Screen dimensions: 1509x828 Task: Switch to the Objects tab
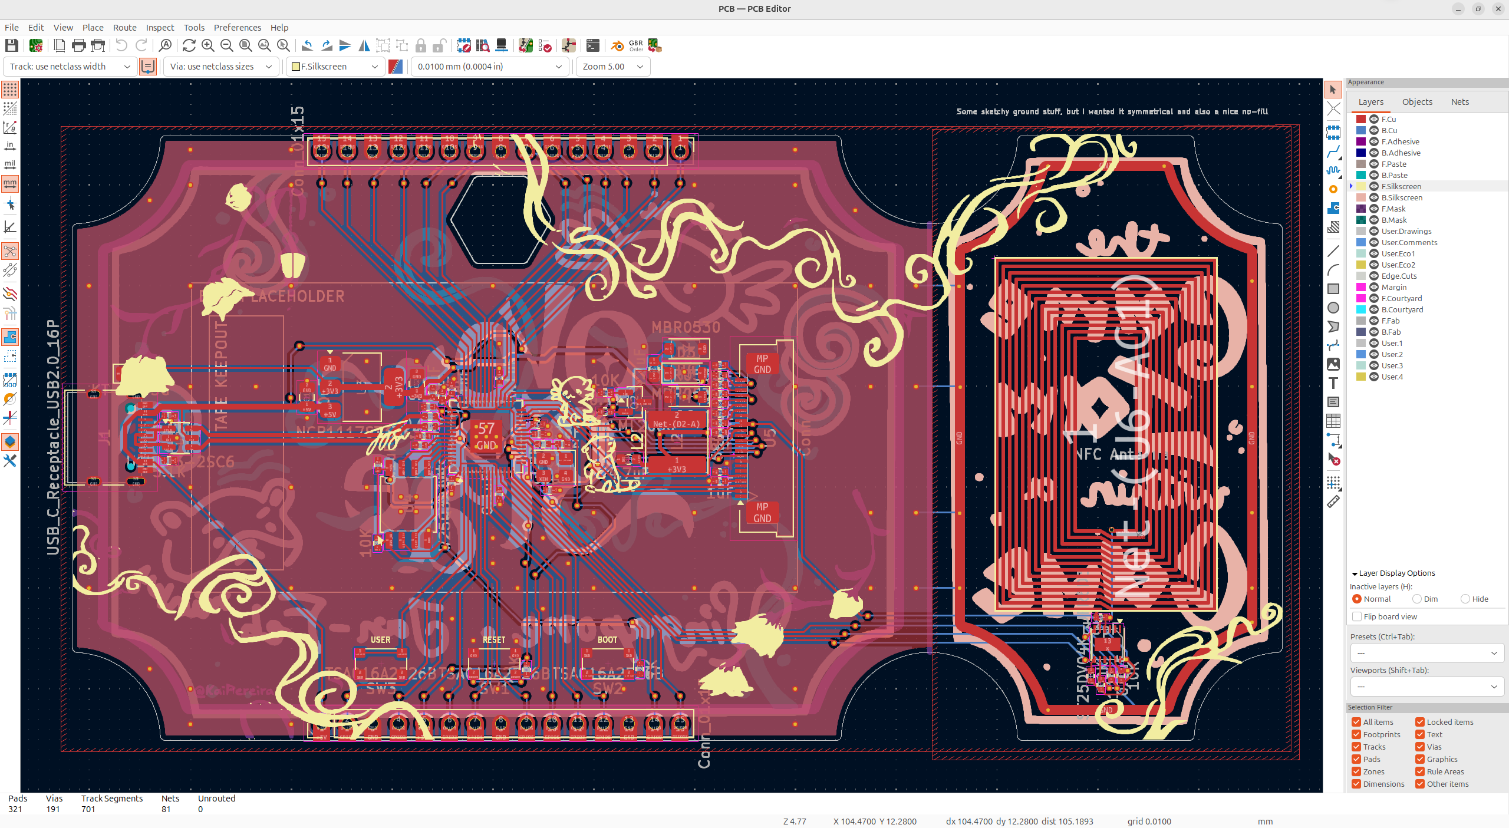pyautogui.click(x=1417, y=102)
